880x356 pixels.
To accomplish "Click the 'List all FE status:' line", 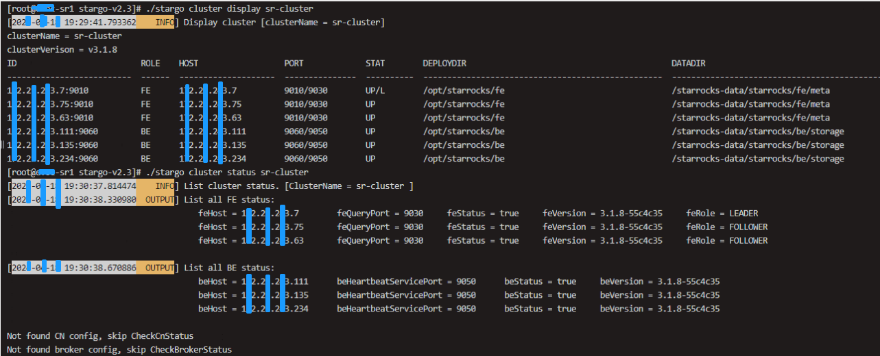I will (230, 199).
